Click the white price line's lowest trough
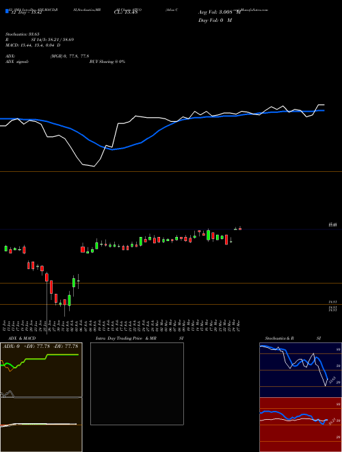Screen dimensions: 342x452 94,166
